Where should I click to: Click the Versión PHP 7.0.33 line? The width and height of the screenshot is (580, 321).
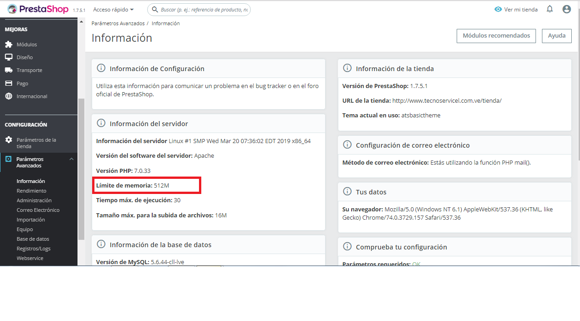coord(123,171)
